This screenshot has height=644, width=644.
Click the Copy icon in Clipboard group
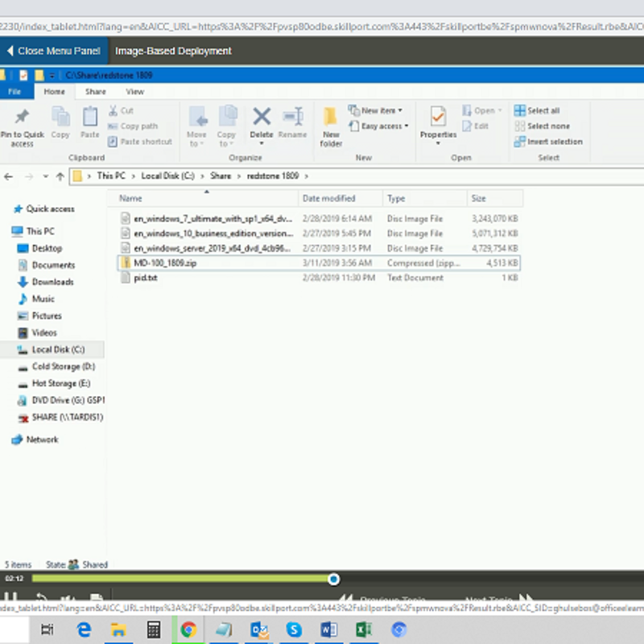coord(60,117)
